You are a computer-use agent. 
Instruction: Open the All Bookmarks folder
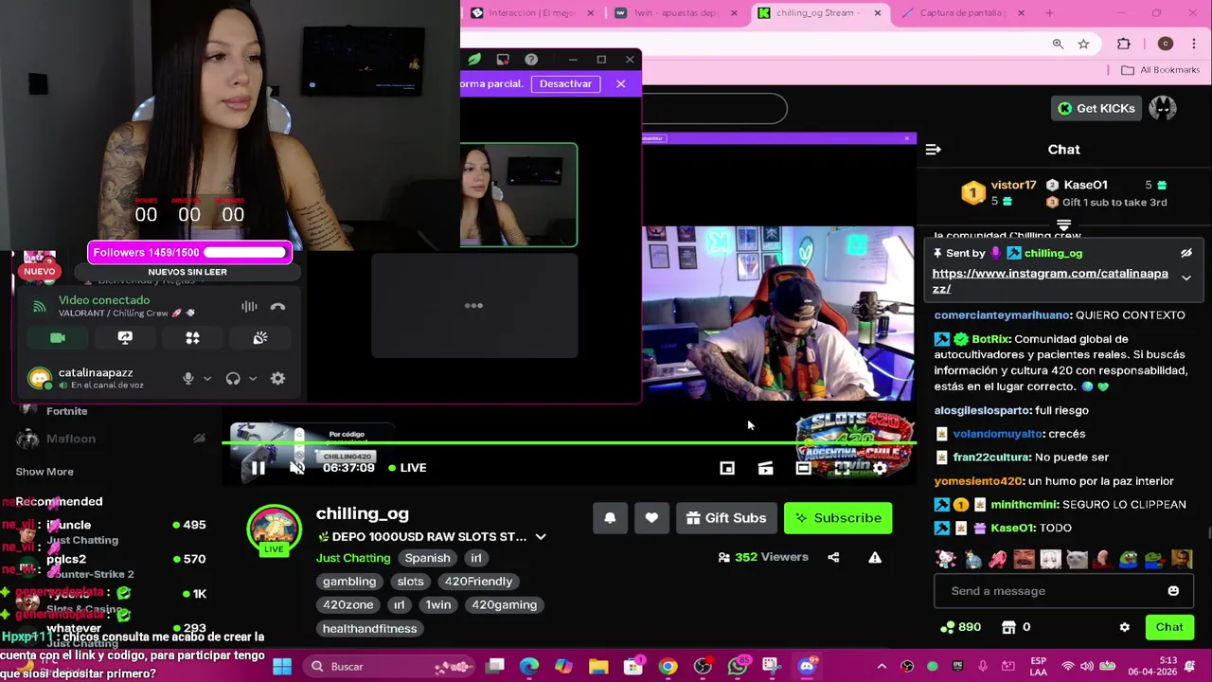[1160, 70]
